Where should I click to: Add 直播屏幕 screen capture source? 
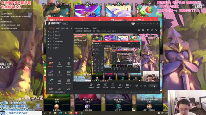click(x=91, y=86)
